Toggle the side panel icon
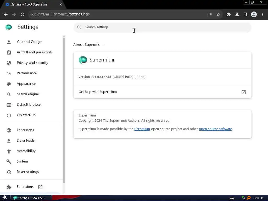 click(x=245, y=15)
